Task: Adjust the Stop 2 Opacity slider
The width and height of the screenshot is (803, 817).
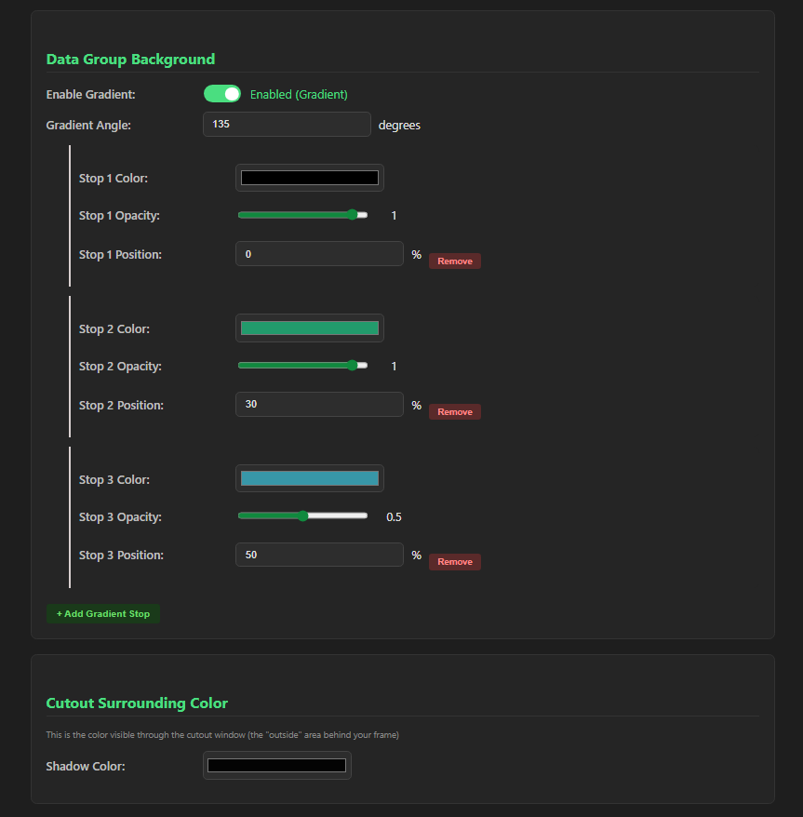Action: coord(302,366)
